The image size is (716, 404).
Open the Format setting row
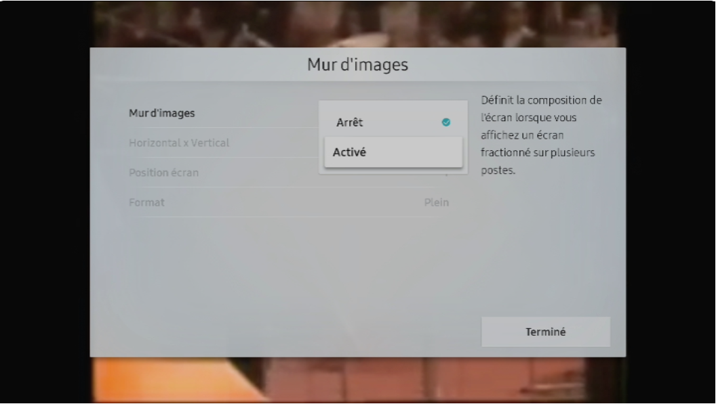tap(147, 202)
